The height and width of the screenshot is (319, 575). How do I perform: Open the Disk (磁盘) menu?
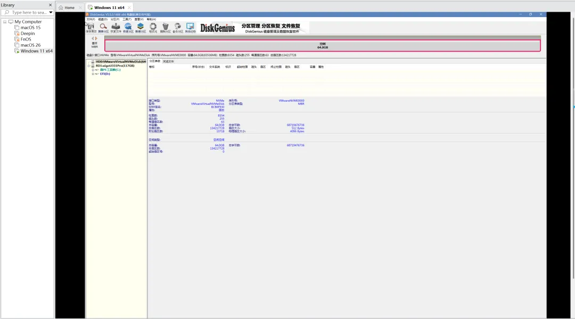103,19
